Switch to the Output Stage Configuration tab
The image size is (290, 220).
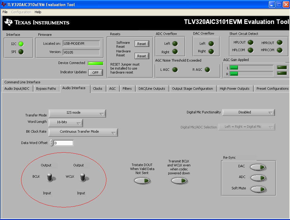coord(193,89)
